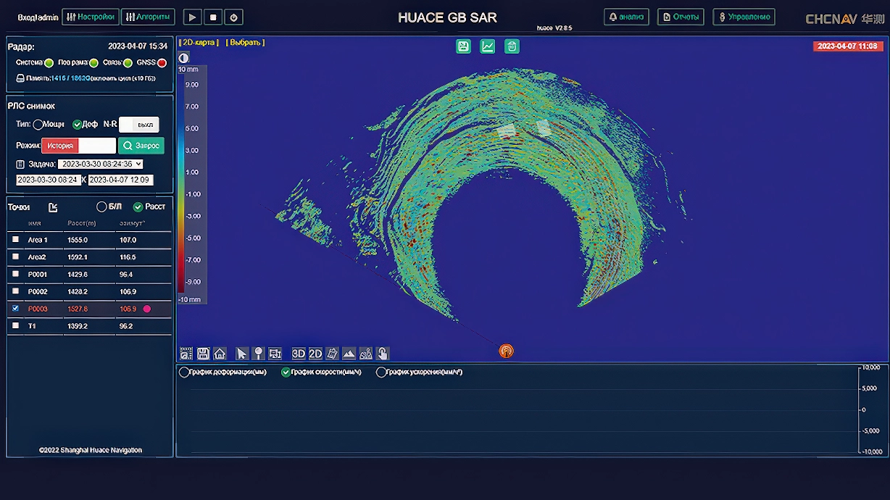This screenshot has height=500, width=890.
Task: Uncheck the P0003 row checkbox
Action: 16,309
